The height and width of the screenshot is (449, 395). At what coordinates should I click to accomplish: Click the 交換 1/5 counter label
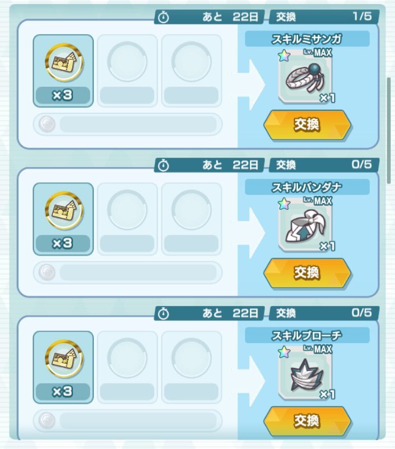tap(324, 17)
